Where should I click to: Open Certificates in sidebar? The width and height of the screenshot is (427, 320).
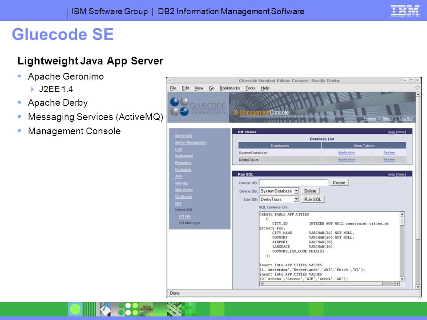[x=183, y=196]
